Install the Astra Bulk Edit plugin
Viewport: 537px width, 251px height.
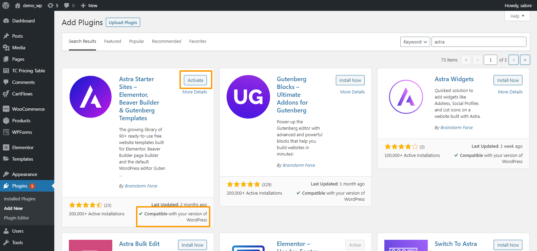192,245
